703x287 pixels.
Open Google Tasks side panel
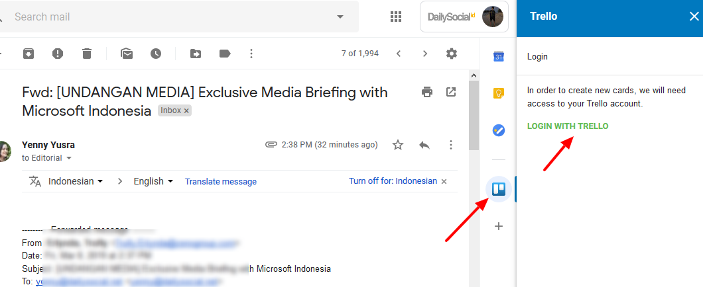tap(499, 130)
